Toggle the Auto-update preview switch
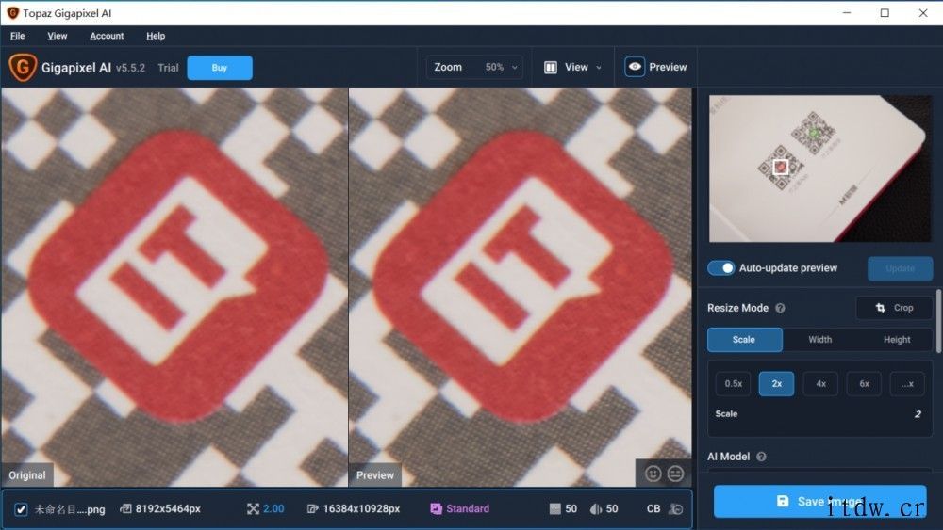 point(721,267)
